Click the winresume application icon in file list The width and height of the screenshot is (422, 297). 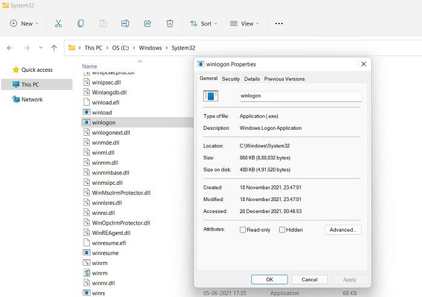tap(86, 253)
